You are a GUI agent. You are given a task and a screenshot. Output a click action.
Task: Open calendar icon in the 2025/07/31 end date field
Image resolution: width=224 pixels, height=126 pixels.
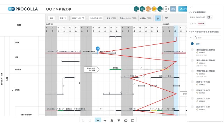pos(100,18)
